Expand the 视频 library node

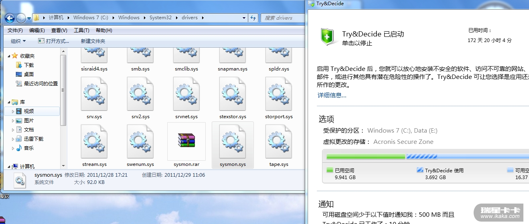click(13, 111)
